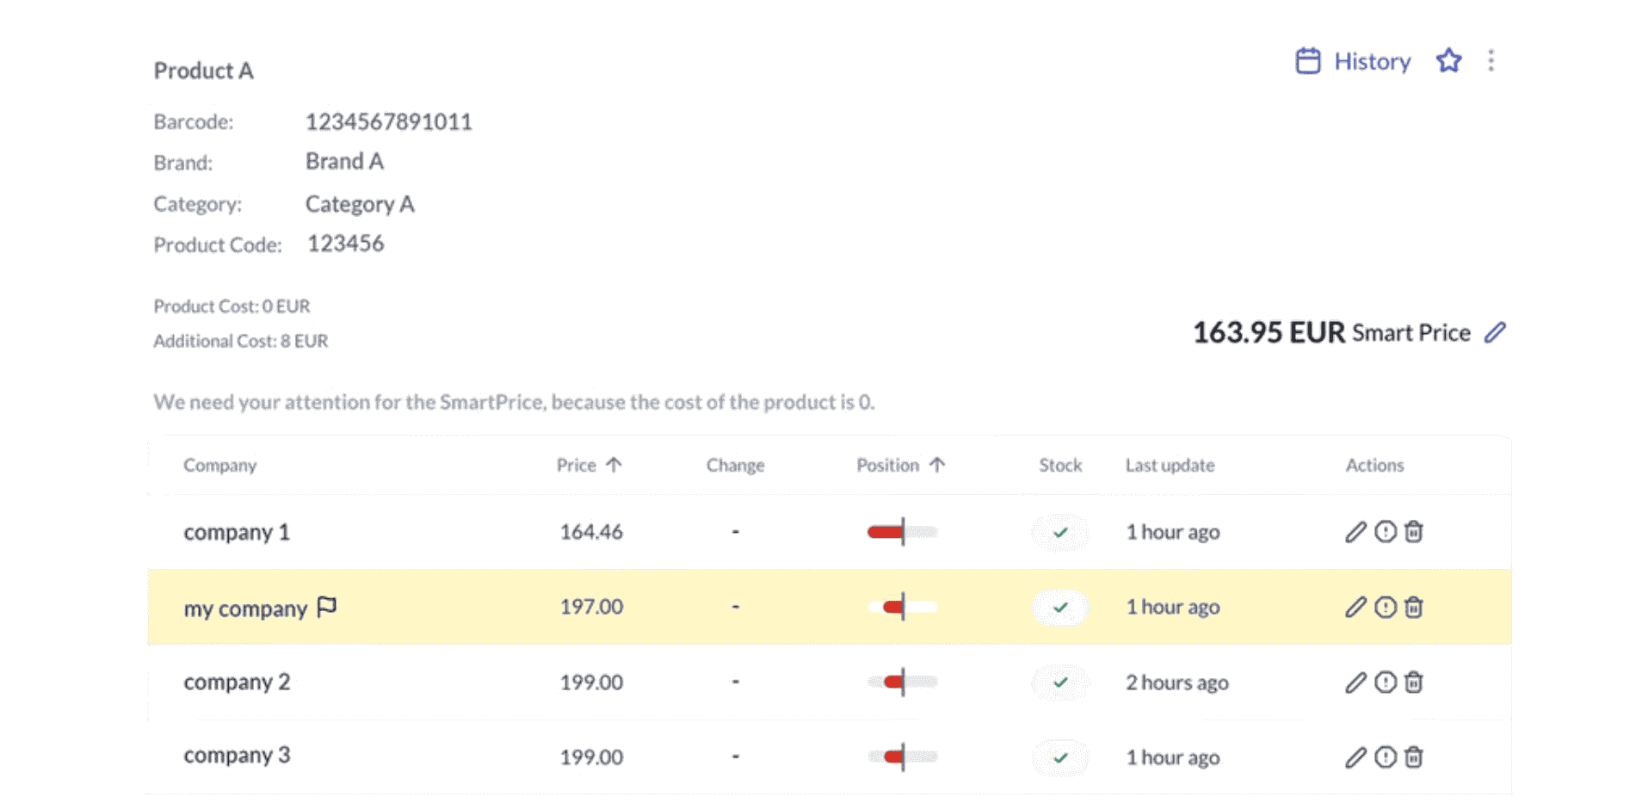Screen dimensions: 1630x797
Task: Edit company 1's price with the pencil icon
Action: [1355, 532]
